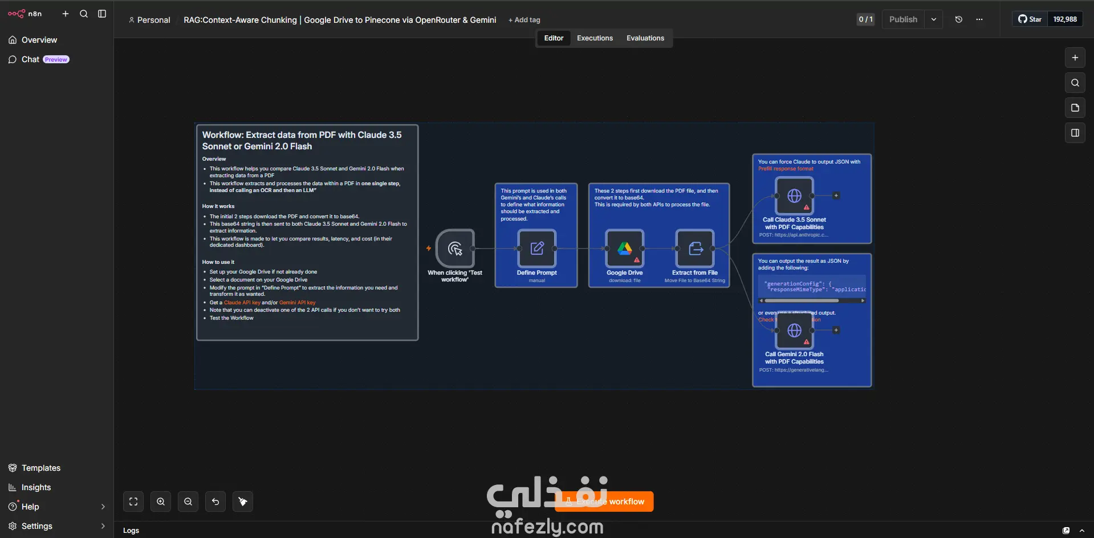The image size is (1094, 538).
Task: Click the Personal project breadcrumb
Action: click(x=149, y=20)
